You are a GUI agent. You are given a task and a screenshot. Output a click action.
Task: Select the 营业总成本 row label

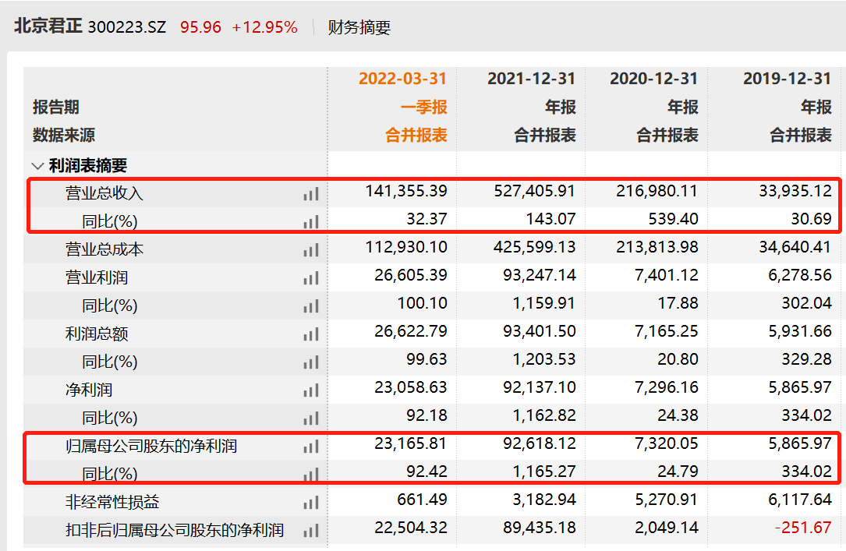coord(104,249)
